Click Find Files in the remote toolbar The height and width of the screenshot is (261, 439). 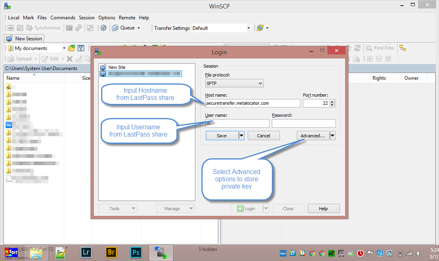coord(380,48)
